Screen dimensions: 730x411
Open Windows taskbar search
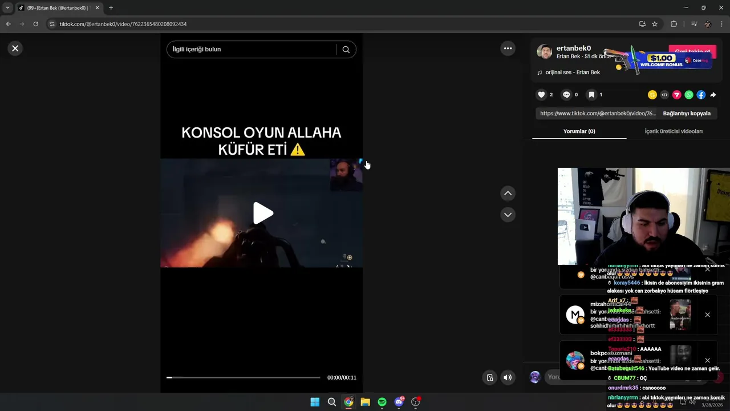331,402
